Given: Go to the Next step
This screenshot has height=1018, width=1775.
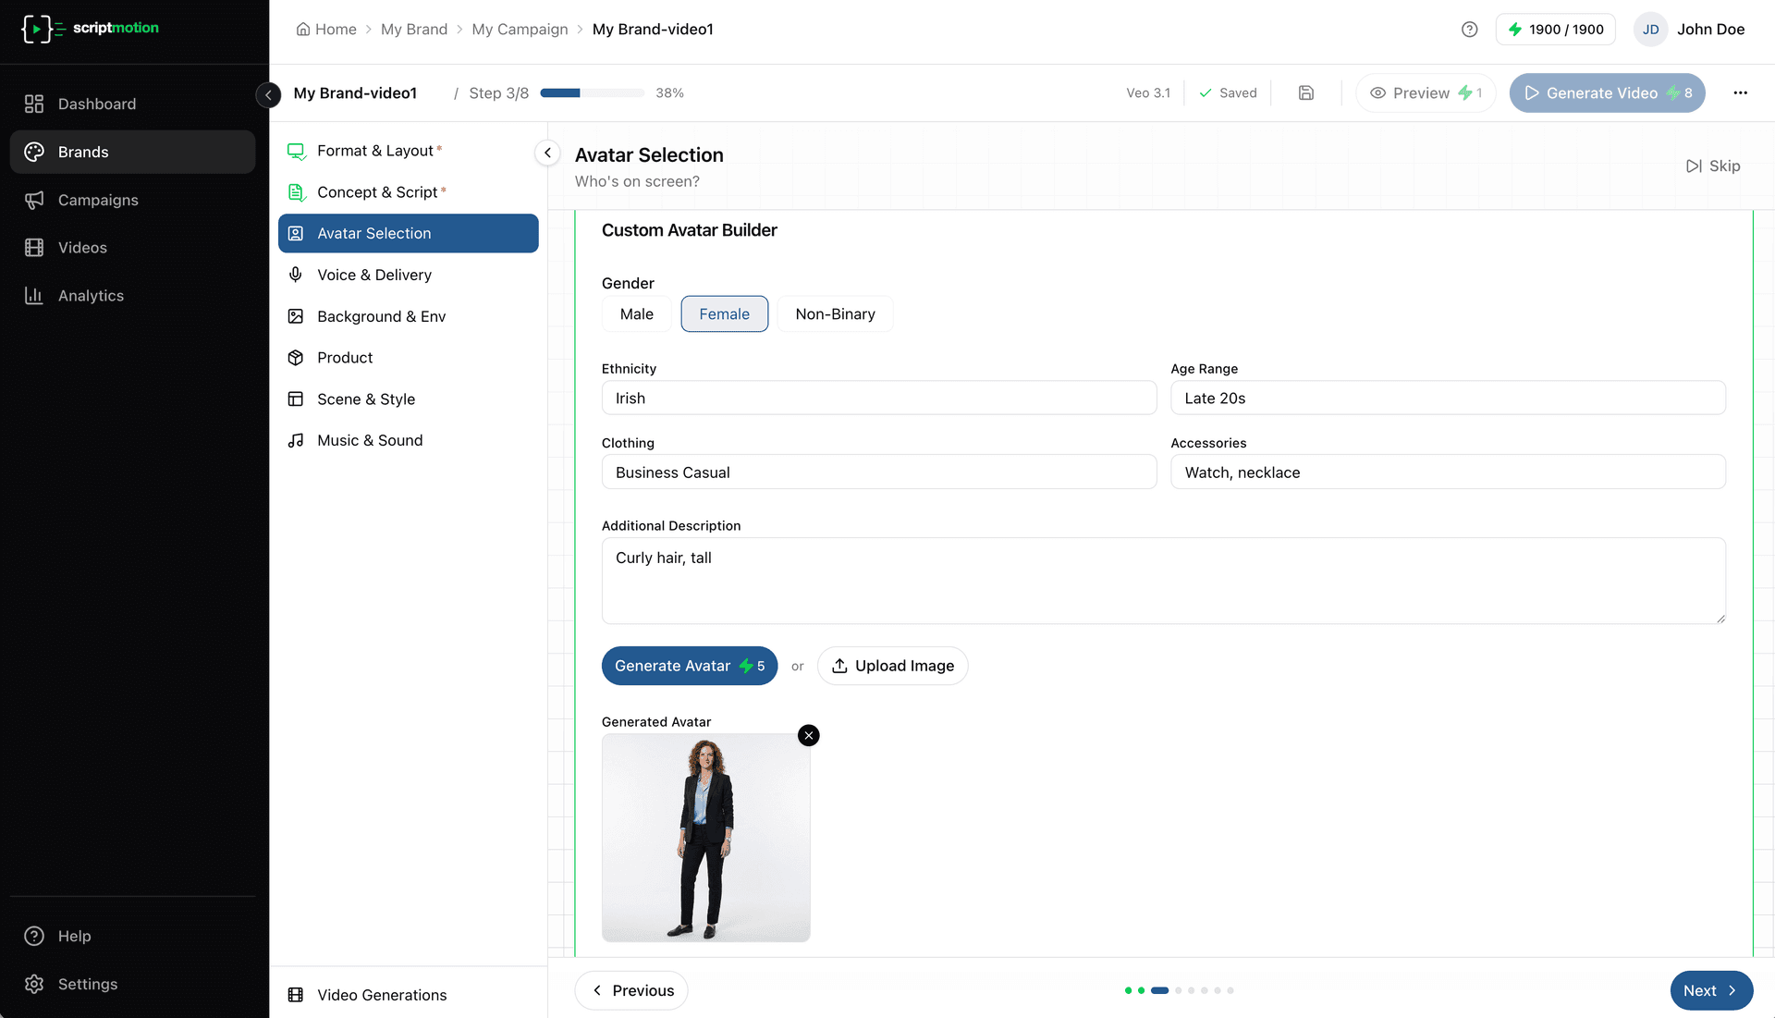Looking at the screenshot, I should tap(1710, 990).
